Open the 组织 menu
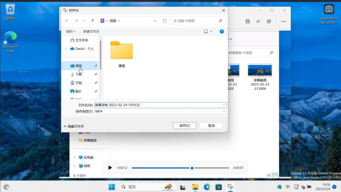 [x=70, y=31]
